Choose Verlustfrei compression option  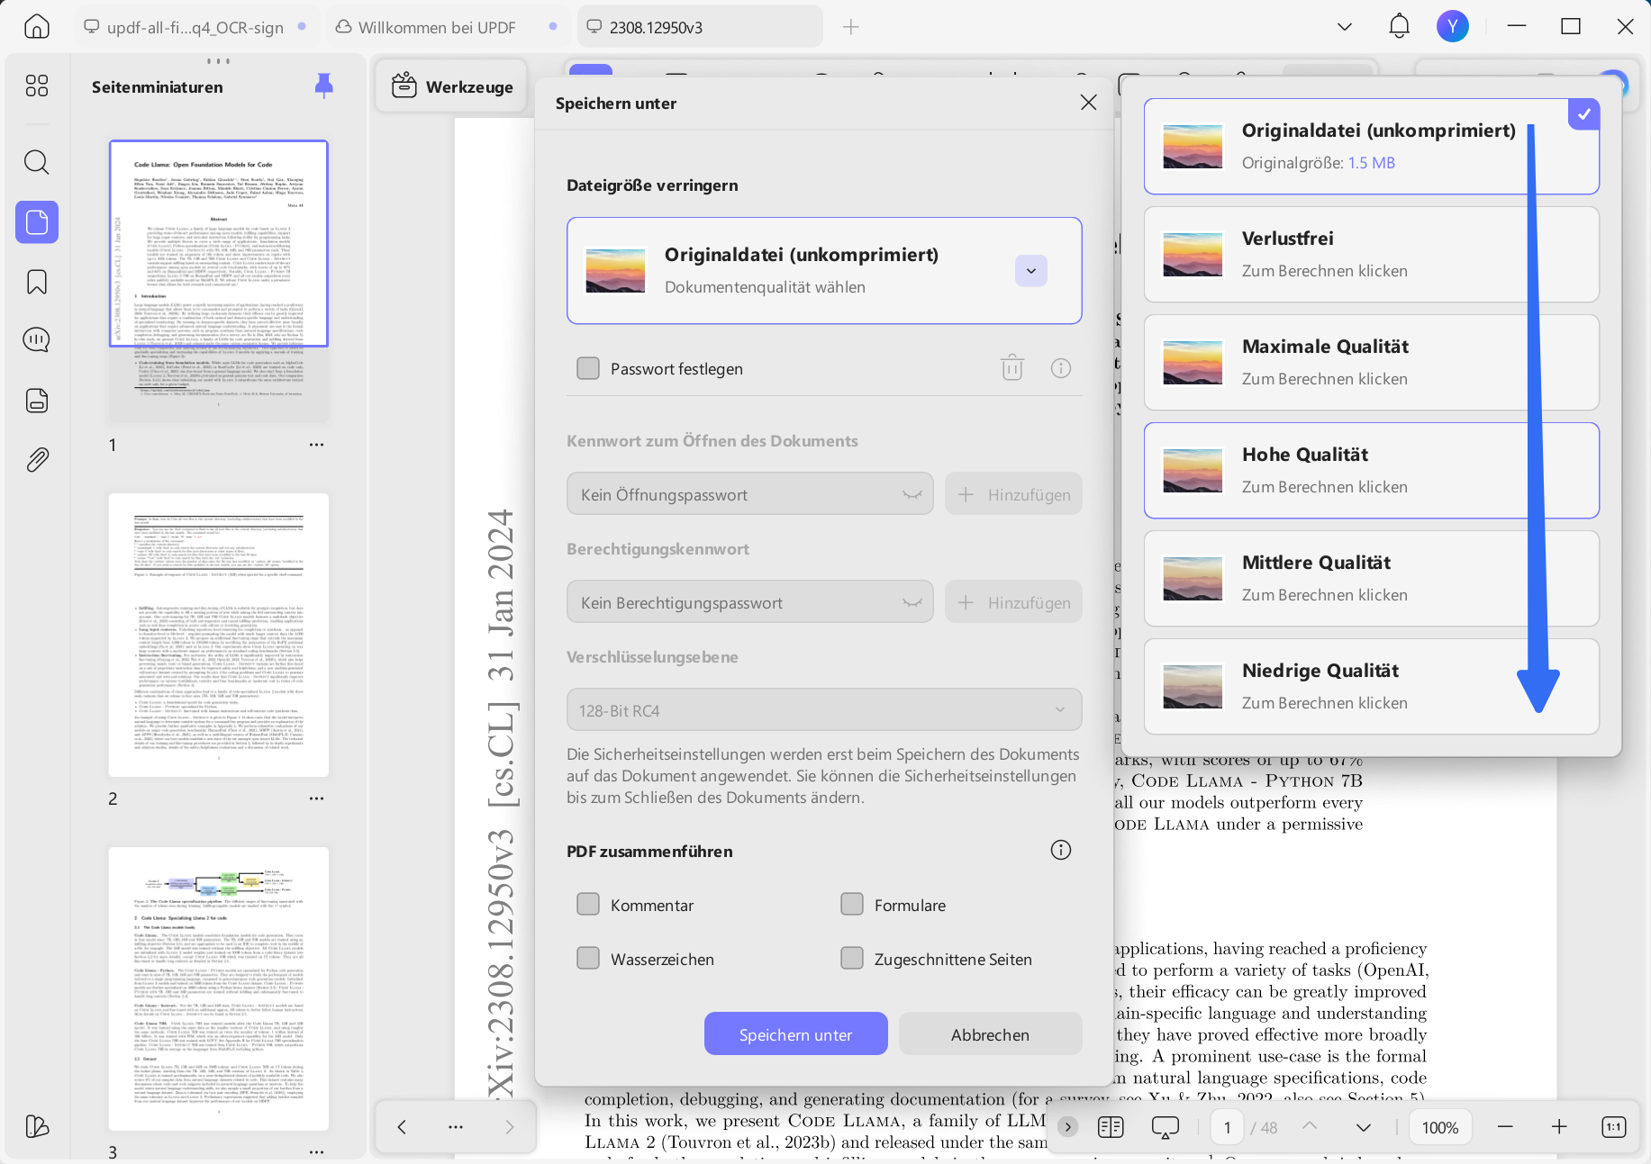pos(1371,255)
